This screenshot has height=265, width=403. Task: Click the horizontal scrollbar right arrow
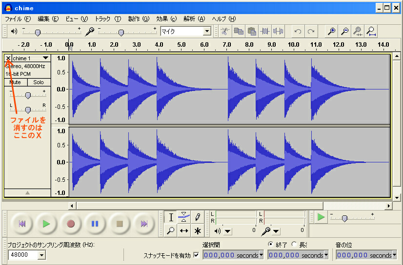pos(388,206)
